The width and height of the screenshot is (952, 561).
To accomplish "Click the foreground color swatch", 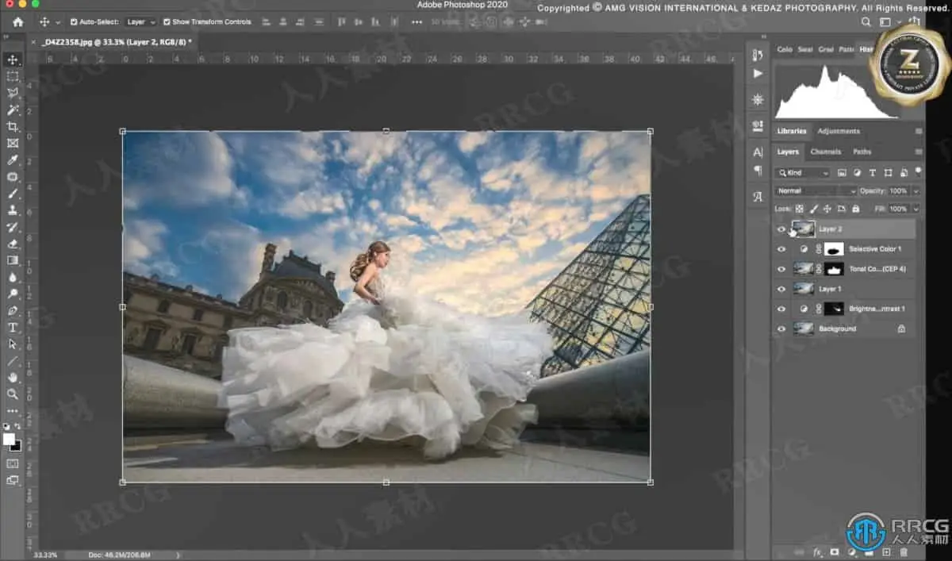I will click(9, 439).
